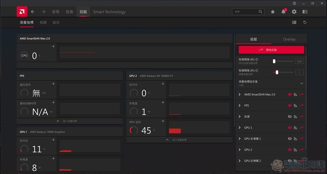Open the 首頁 tab
Image resolution: width=327 pixels, height=174 pixels.
click(x=56, y=12)
